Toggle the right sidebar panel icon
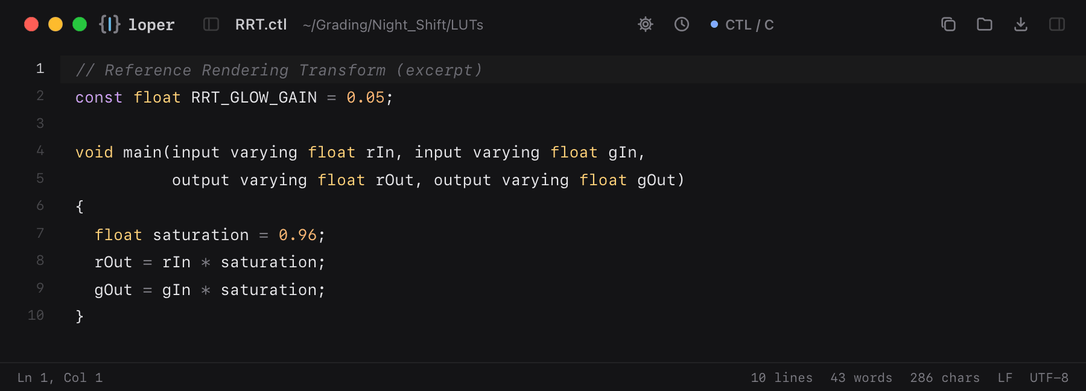Image resolution: width=1086 pixels, height=391 pixels. click(1057, 24)
